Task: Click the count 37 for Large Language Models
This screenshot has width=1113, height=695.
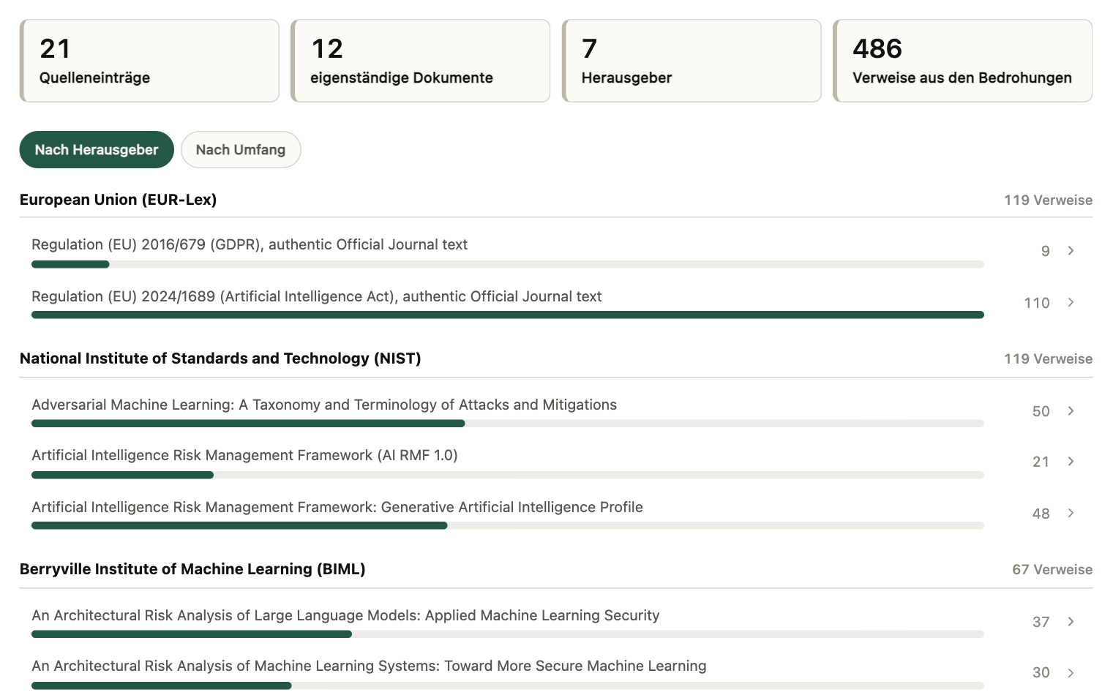Action: [1041, 623]
